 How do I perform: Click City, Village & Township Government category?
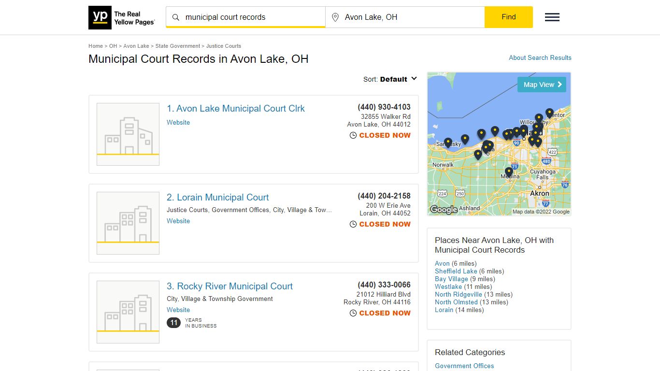click(220, 299)
